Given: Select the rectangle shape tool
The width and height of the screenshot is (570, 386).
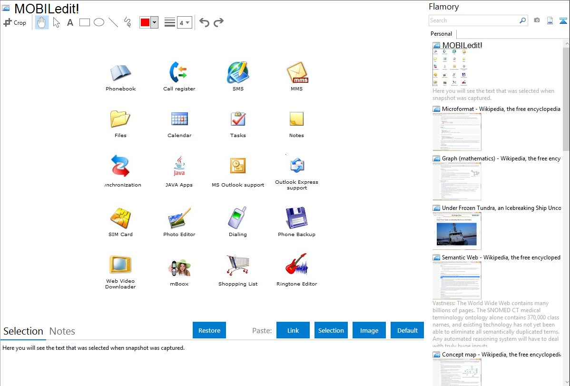Looking at the screenshot, I should tap(85, 22).
